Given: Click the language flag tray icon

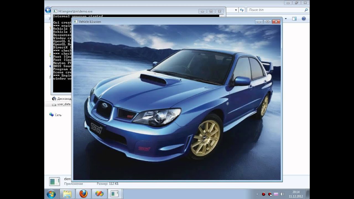Looking at the screenshot, I should pos(276,194).
